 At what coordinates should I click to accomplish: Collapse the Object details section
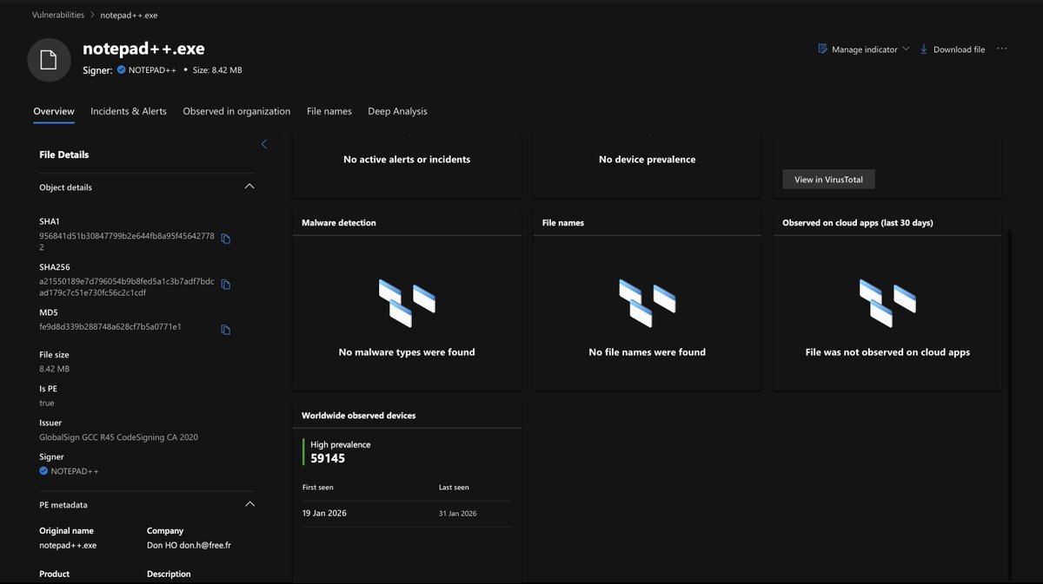point(249,187)
